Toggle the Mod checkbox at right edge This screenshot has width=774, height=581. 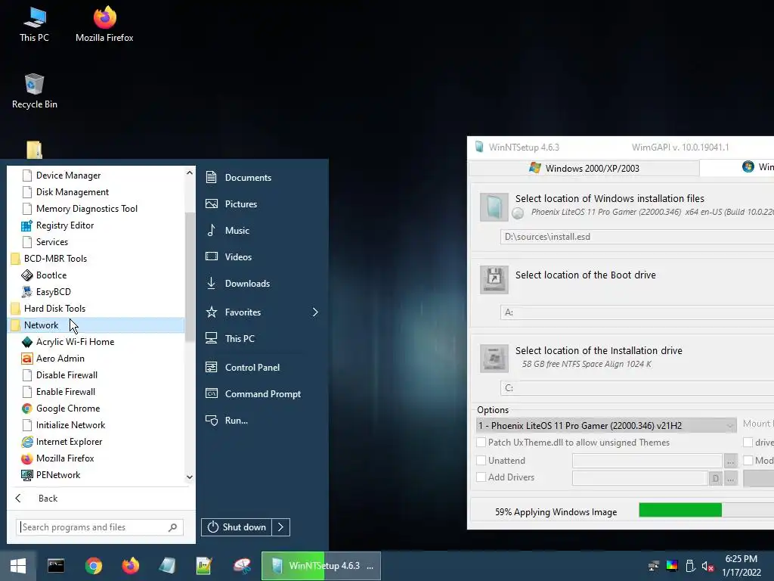coord(748,461)
